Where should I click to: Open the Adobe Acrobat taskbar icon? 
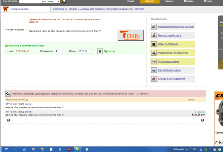coord(69,149)
